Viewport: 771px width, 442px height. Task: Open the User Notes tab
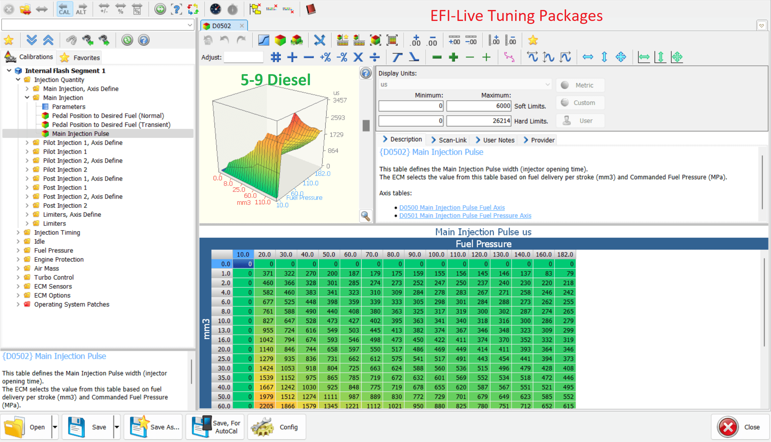495,140
